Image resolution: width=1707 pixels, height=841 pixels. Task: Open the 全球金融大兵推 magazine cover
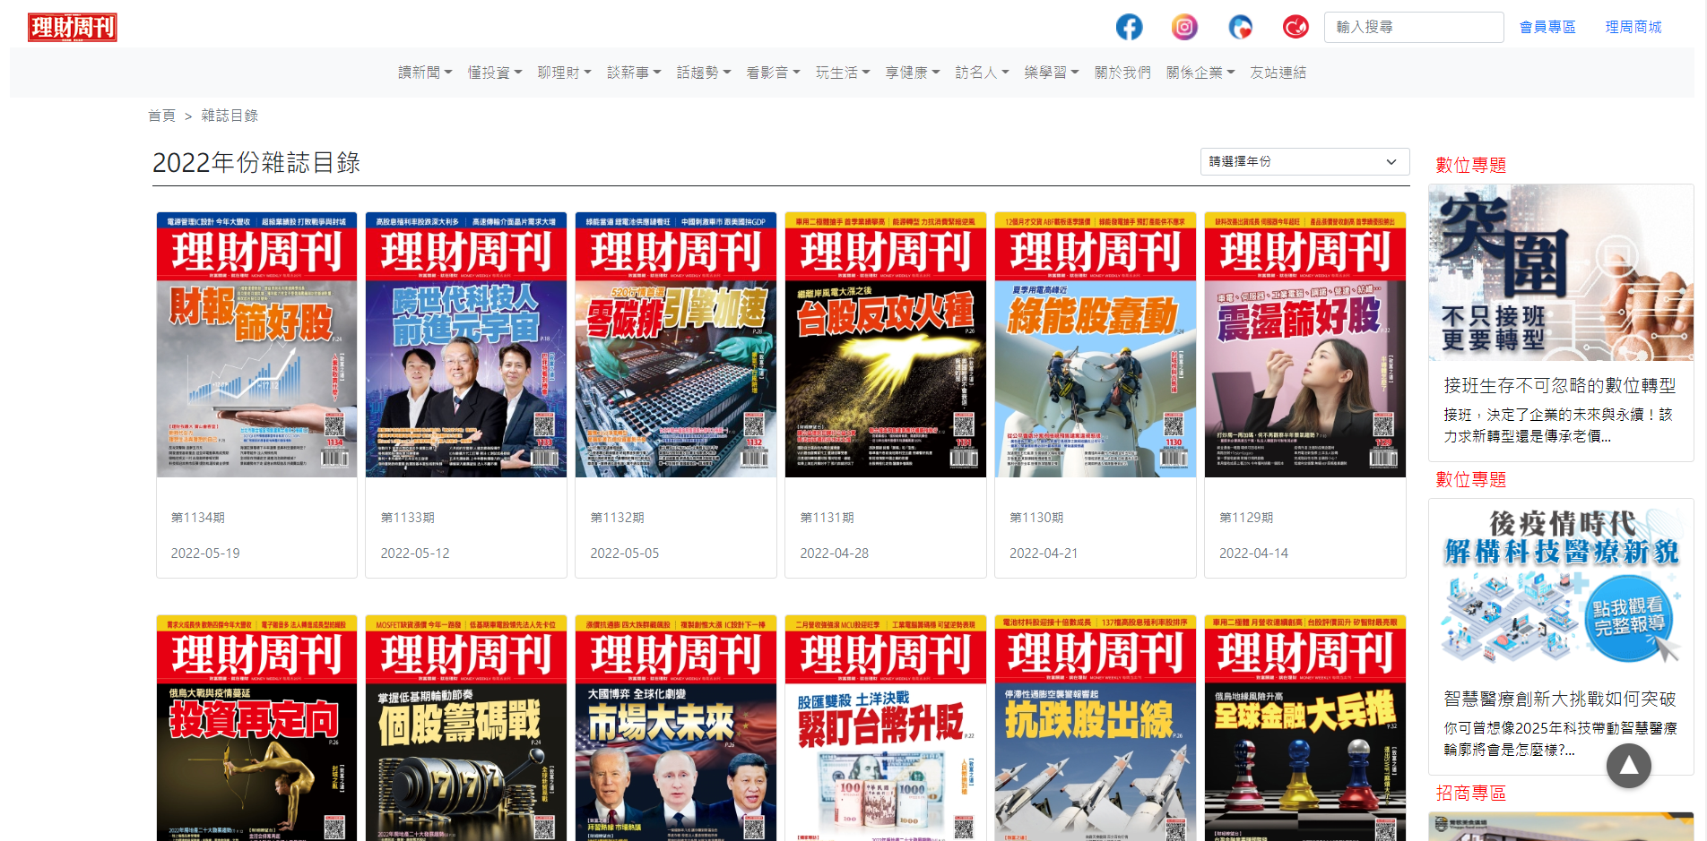(1305, 728)
